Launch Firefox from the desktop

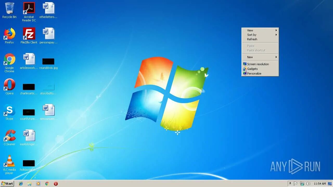(x=9, y=34)
